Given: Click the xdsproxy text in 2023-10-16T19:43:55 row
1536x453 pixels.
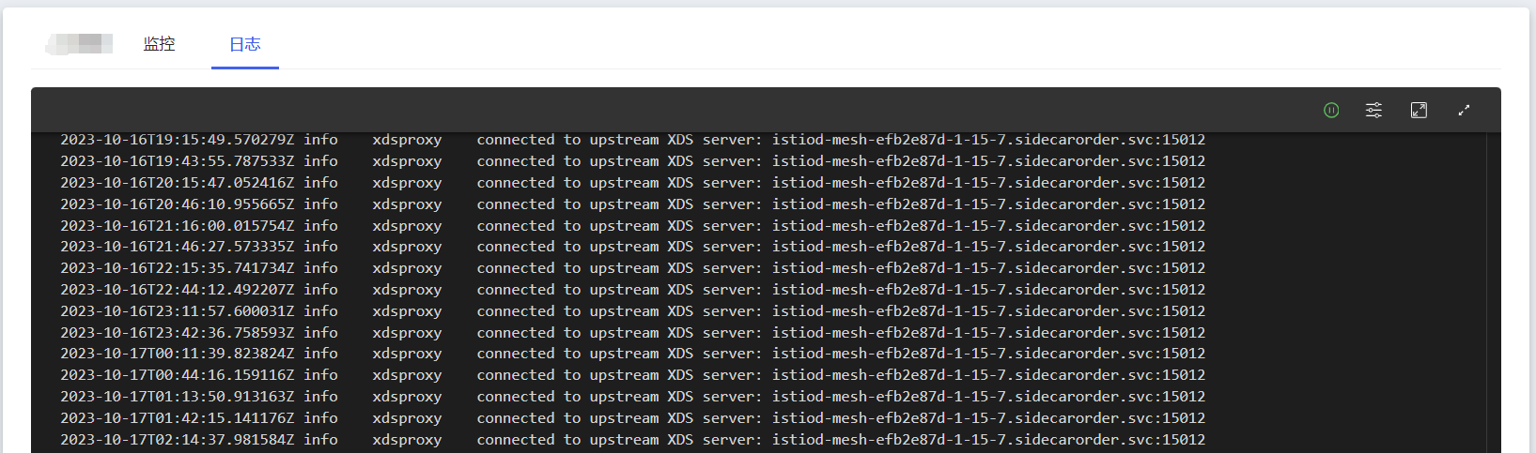Looking at the screenshot, I should tap(407, 161).
